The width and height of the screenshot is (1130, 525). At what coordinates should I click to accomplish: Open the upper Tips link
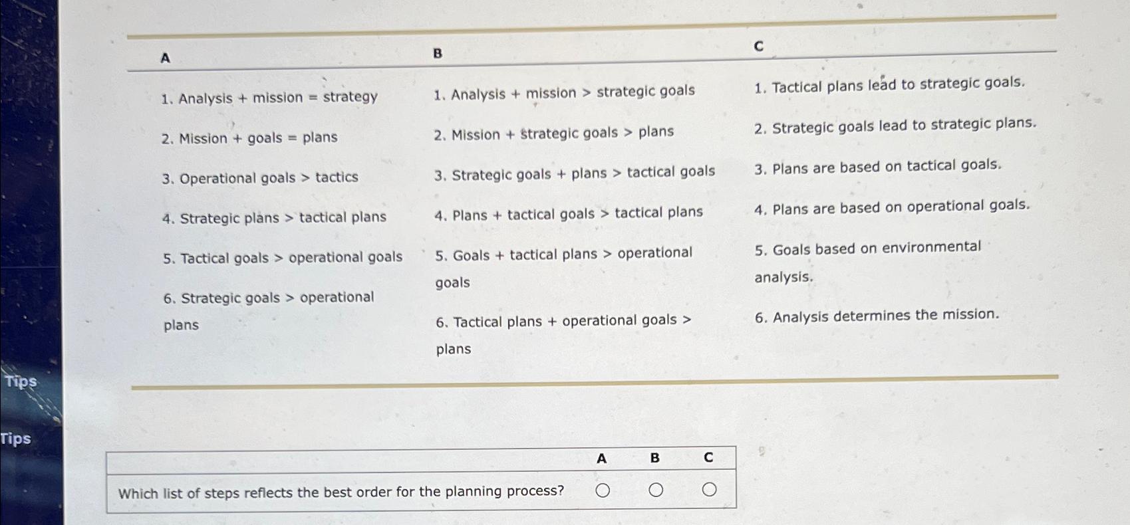tap(21, 383)
